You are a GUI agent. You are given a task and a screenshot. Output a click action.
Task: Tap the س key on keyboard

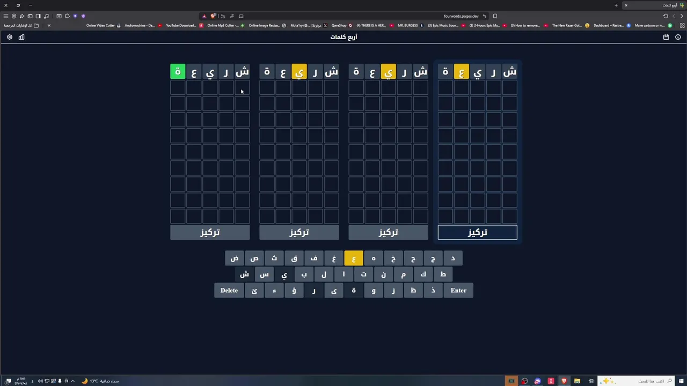pos(264,274)
